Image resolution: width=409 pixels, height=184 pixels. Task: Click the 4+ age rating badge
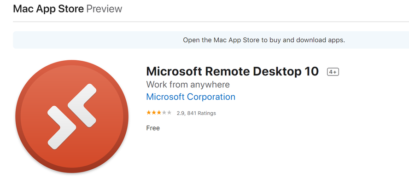coord(333,72)
